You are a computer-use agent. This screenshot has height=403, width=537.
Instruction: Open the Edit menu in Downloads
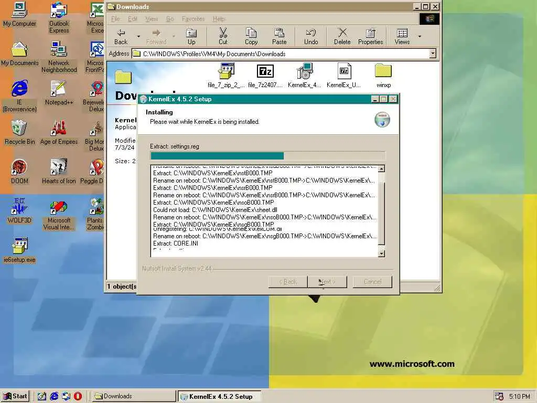pyautogui.click(x=133, y=19)
